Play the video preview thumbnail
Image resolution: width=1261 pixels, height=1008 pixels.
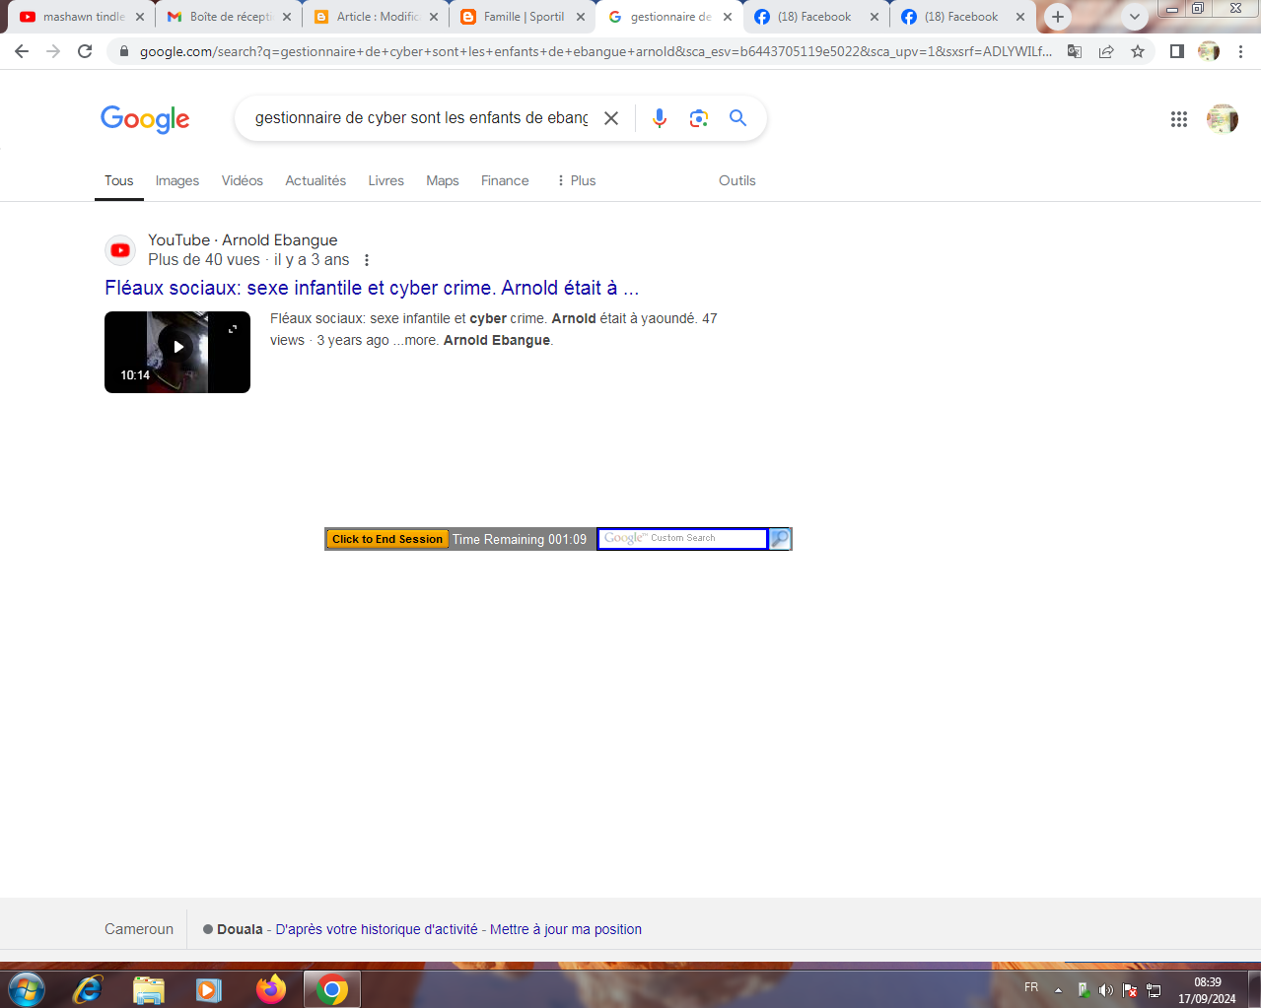(x=177, y=352)
